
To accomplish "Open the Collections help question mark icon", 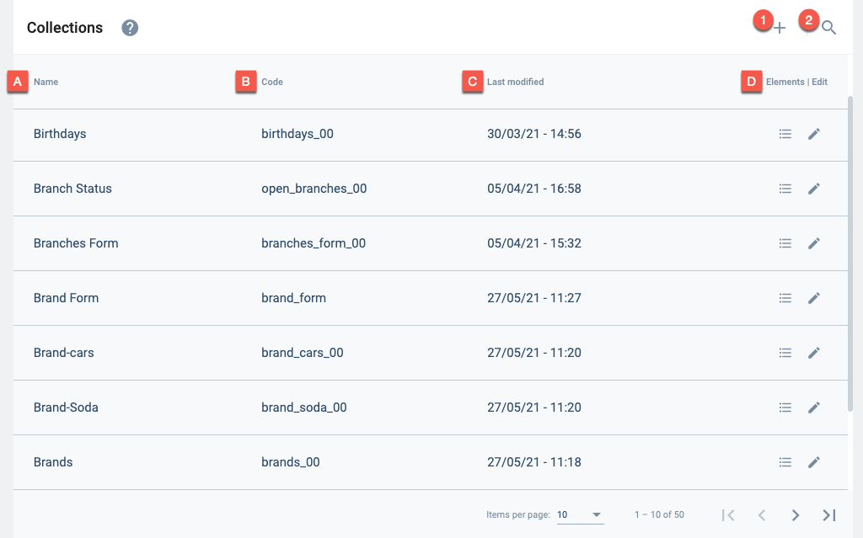I will point(130,28).
